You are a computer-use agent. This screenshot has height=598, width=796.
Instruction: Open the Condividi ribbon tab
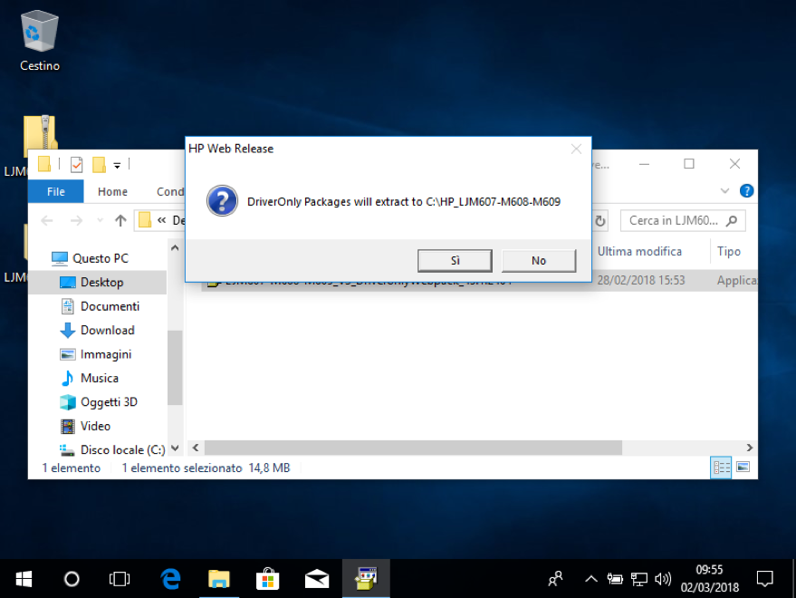170,191
